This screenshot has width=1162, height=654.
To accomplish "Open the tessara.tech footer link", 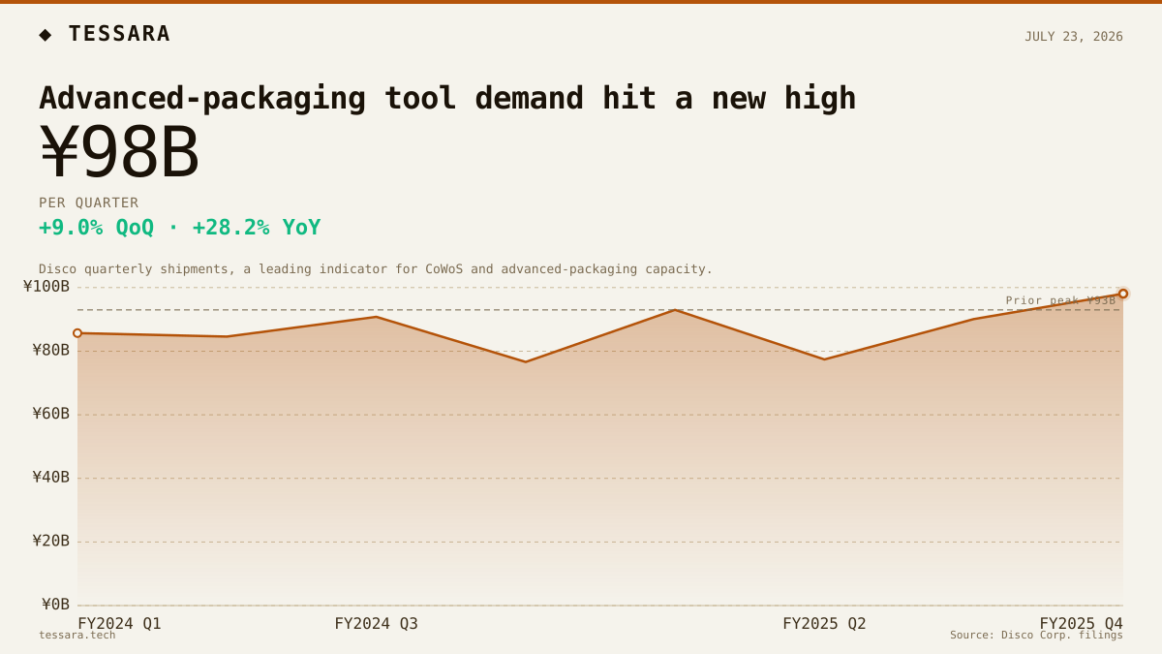I will [x=76, y=635].
